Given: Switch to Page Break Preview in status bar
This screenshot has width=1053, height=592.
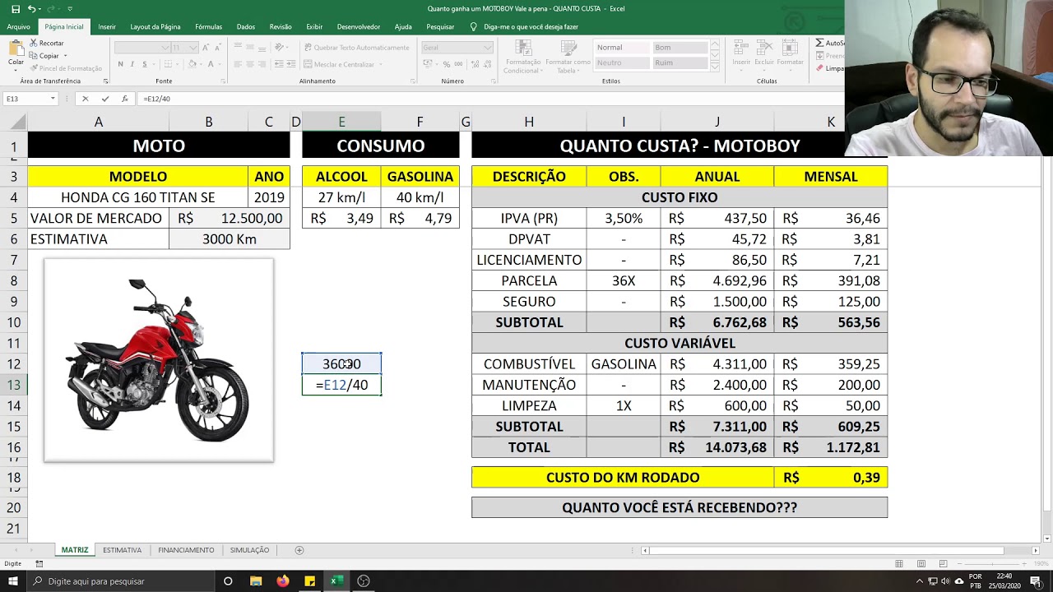Looking at the screenshot, I should coord(943,564).
